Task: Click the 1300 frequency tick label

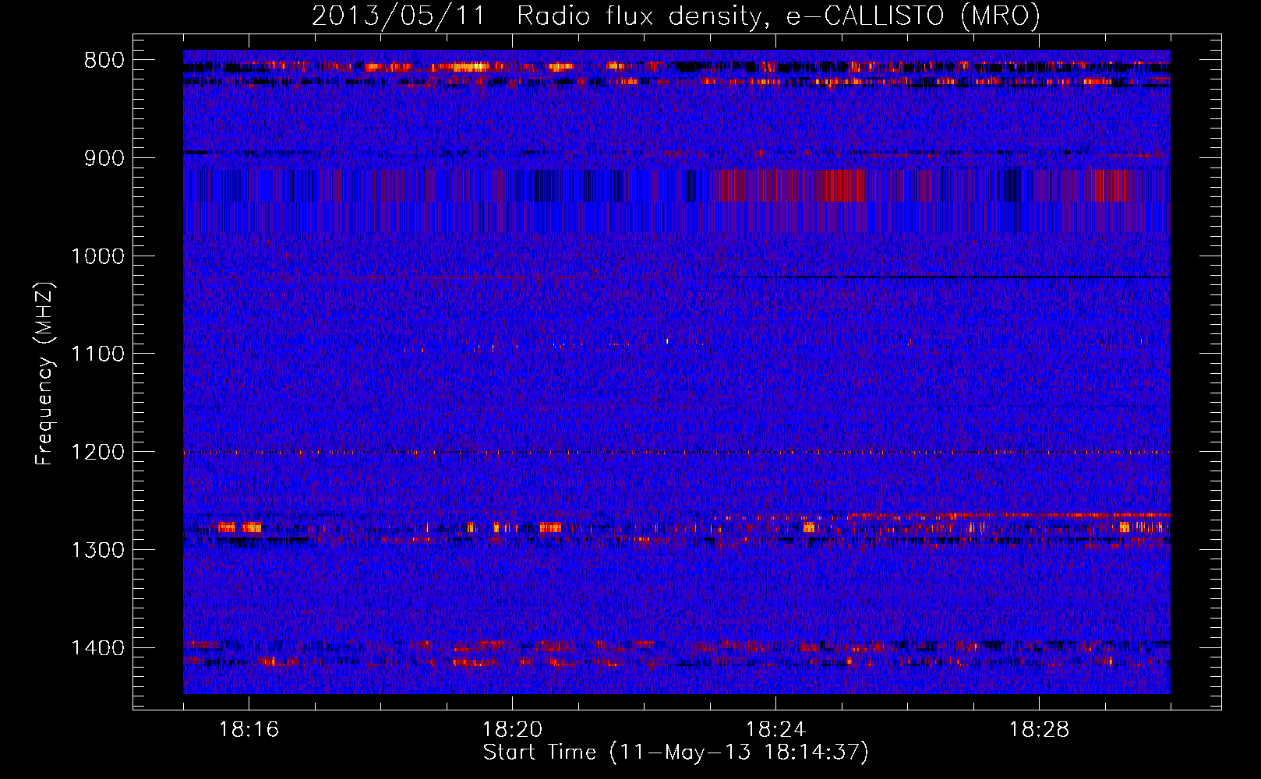Action: (97, 550)
